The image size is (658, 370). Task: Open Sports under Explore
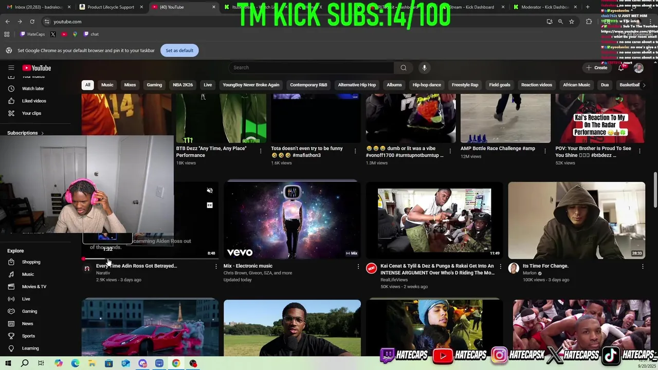point(28,336)
